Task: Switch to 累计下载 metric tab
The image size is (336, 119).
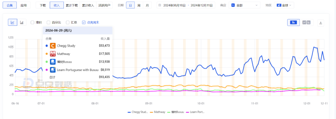Action: [72, 5]
